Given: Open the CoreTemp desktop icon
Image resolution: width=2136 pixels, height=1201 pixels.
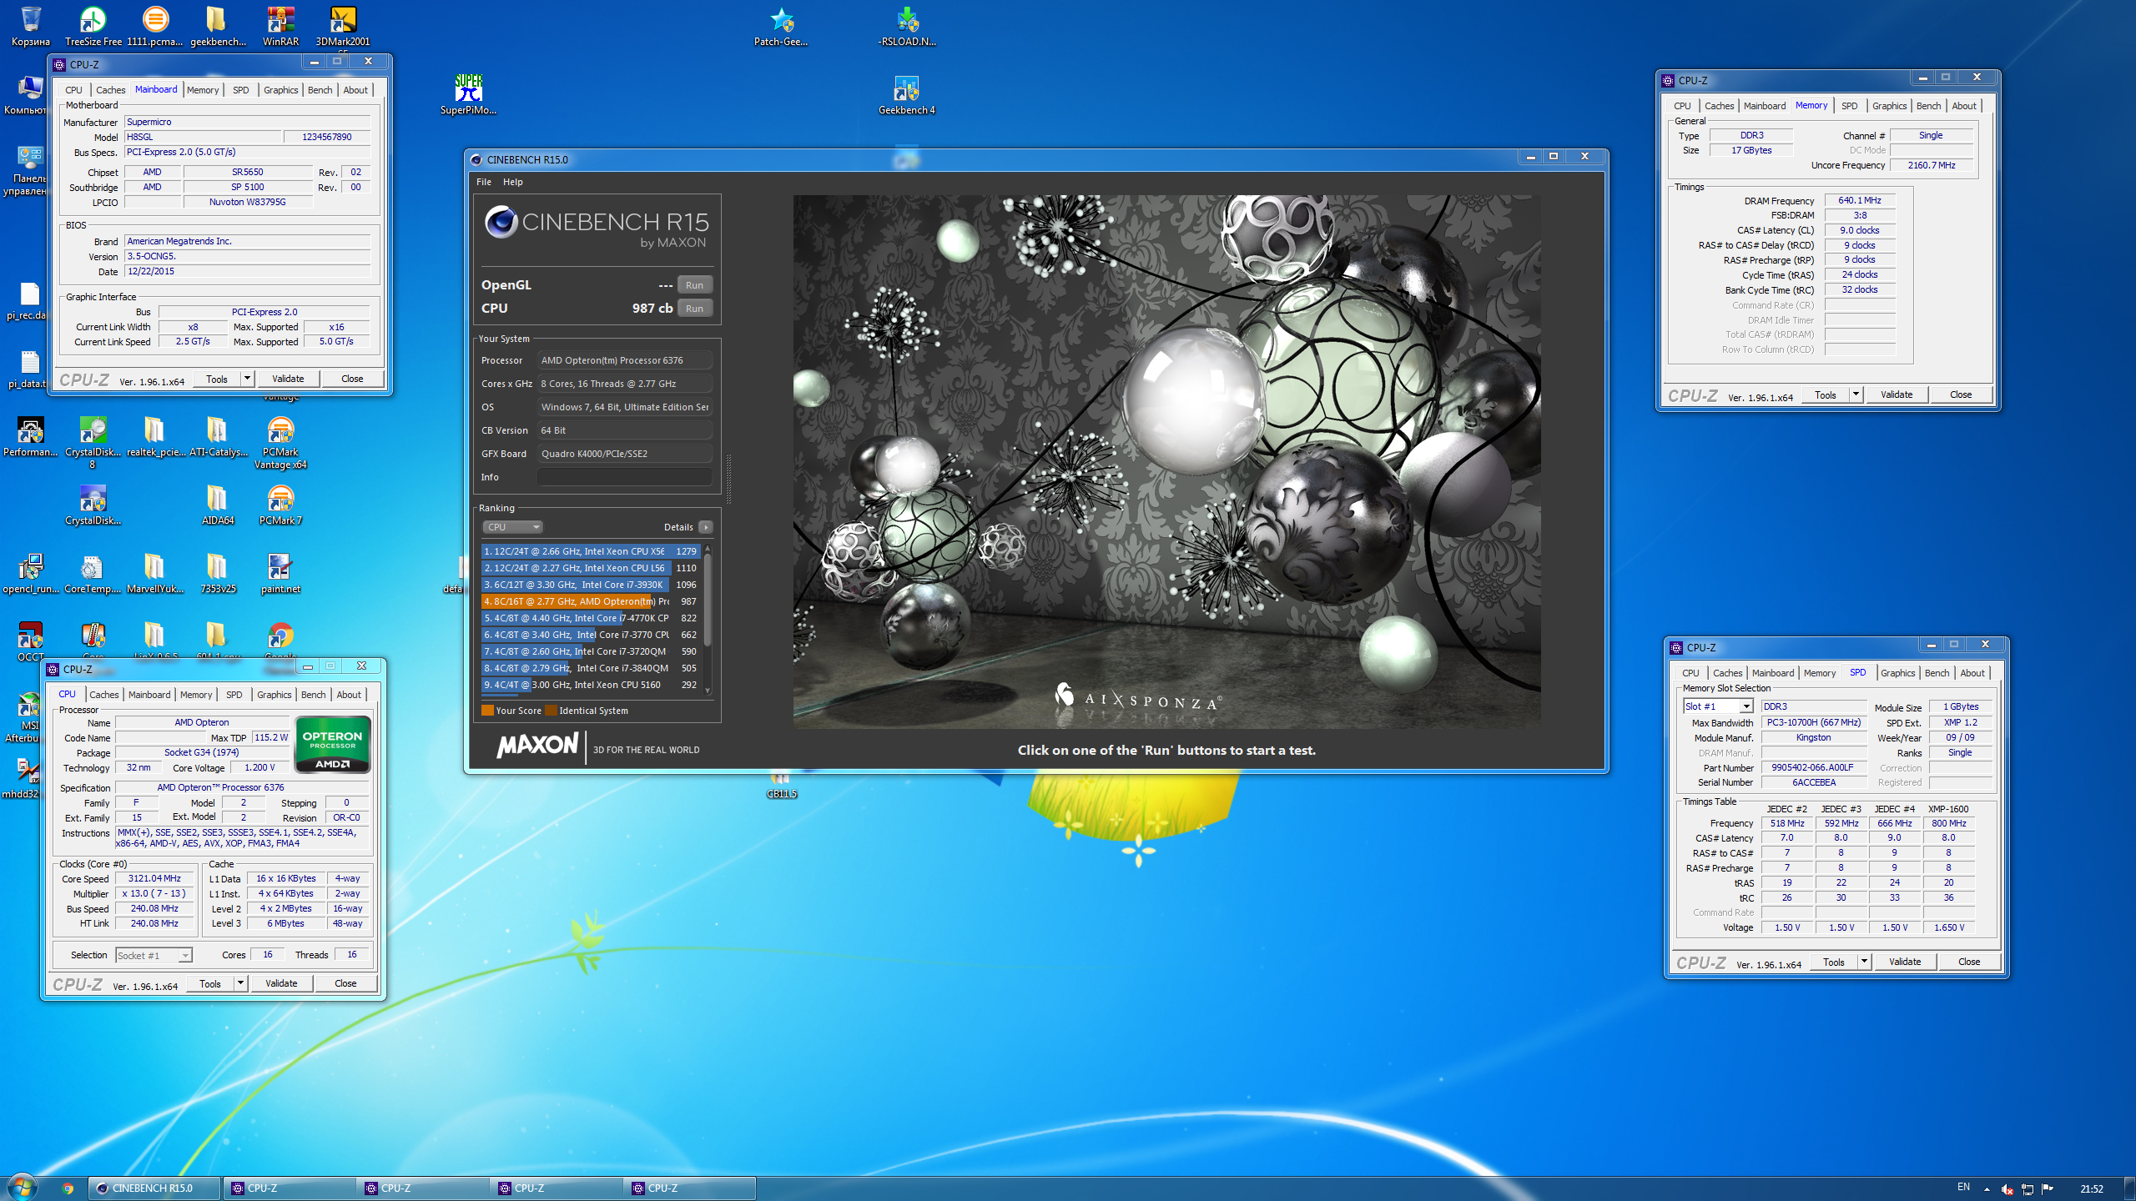Looking at the screenshot, I should point(92,572).
